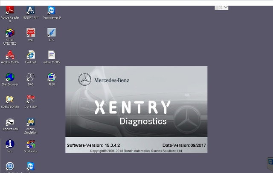Viewport: 273px width, 173px height.
Task: Click the Bosch copyright line on splash
Action: pyautogui.click(x=136, y=151)
